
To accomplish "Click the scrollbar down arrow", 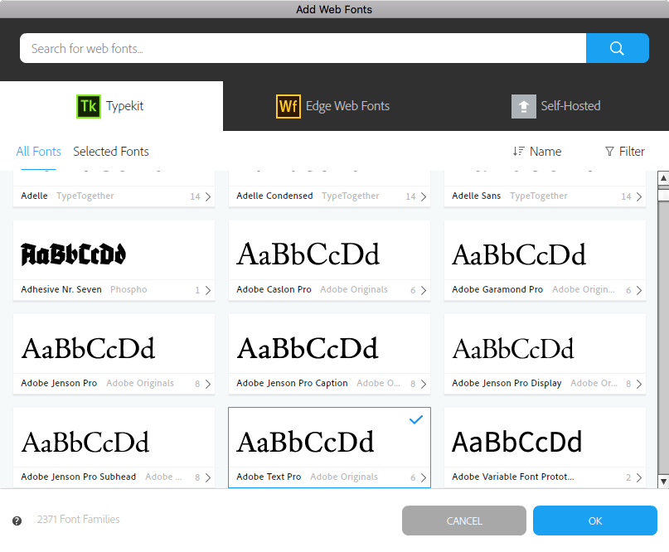I will point(663,482).
